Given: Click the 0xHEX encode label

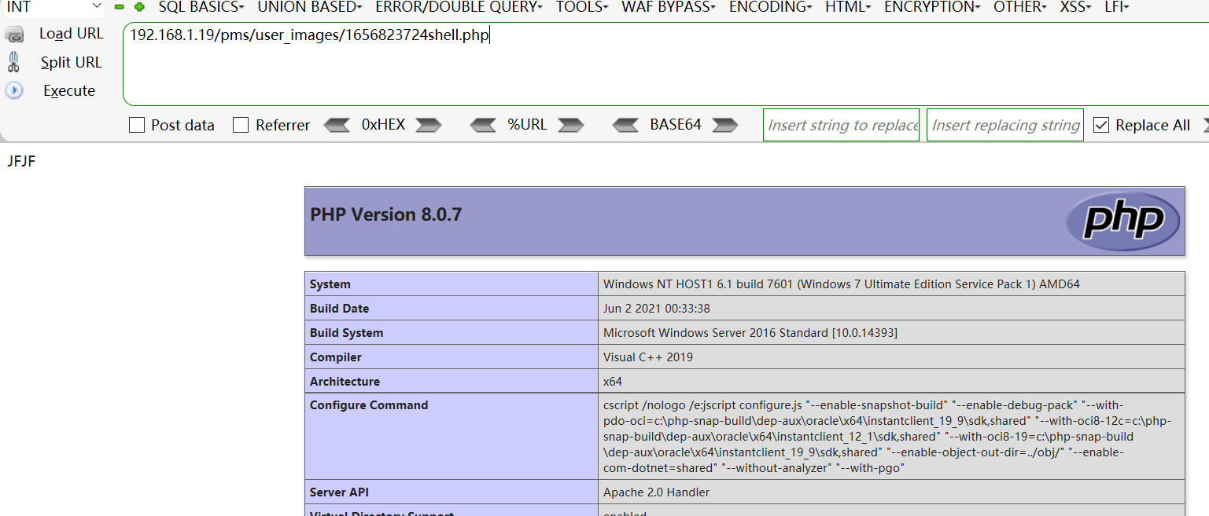Looking at the screenshot, I should 383,125.
